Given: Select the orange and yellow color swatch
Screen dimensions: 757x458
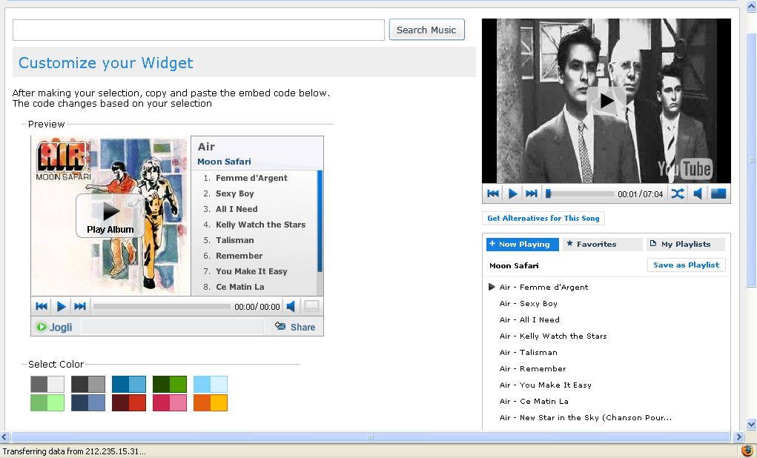Looking at the screenshot, I should coord(211,403).
